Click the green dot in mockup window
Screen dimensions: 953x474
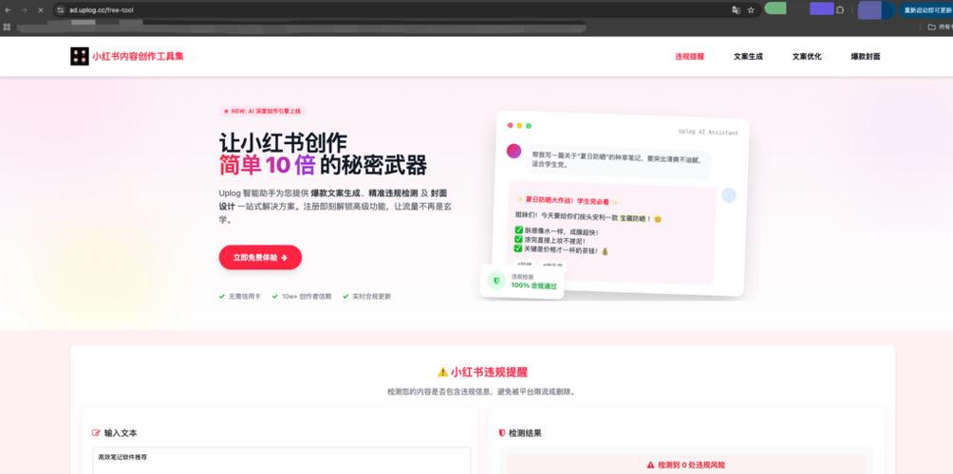point(529,126)
